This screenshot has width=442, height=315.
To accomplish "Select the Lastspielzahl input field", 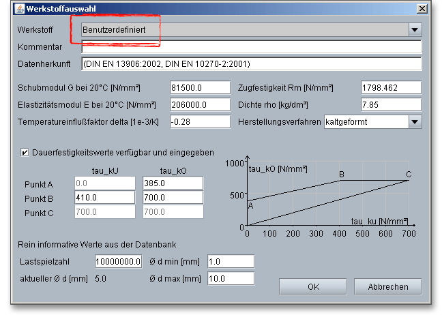I will [118, 261].
